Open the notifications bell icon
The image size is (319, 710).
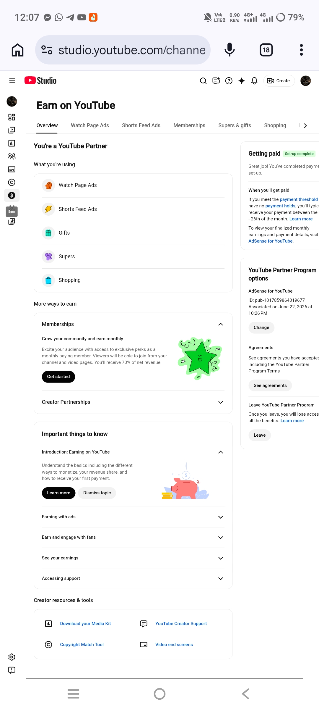coord(254,81)
